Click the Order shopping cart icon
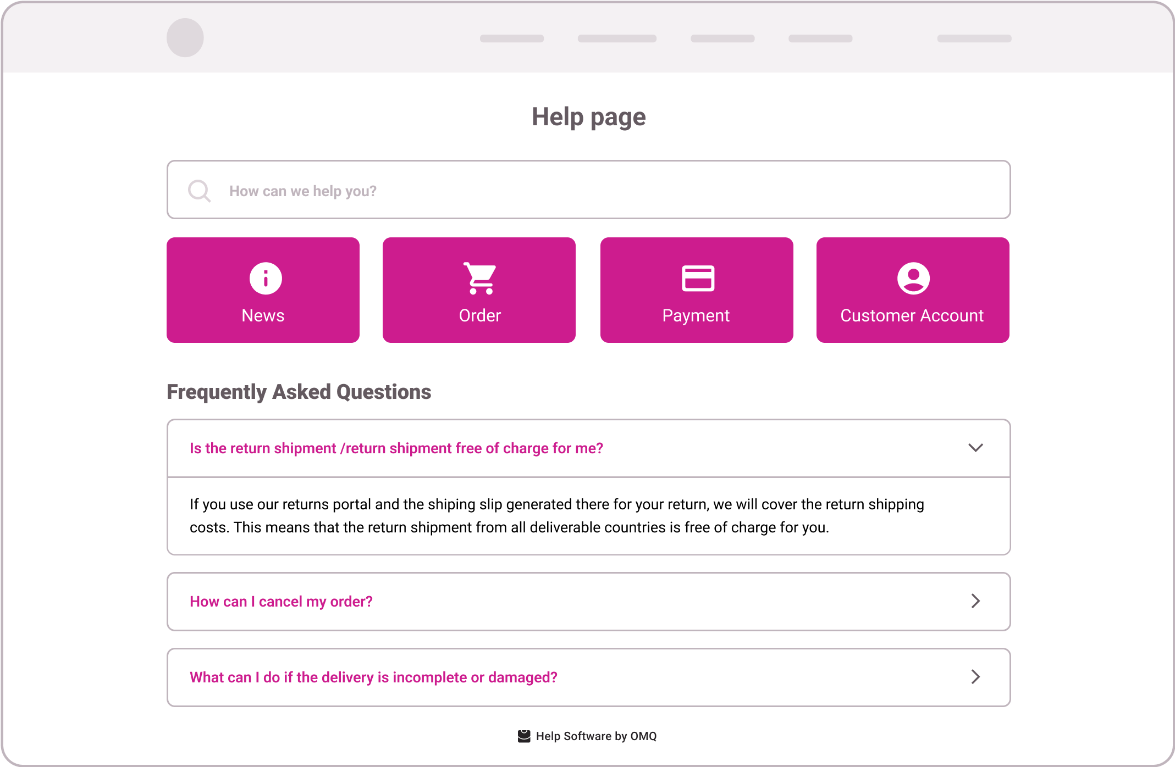The width and height of the screenshot is (1175, 767). tap(480, 278)
